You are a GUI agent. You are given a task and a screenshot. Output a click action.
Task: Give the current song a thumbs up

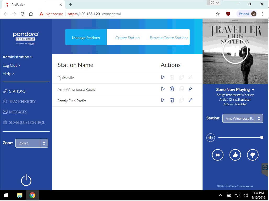point(235,155)
